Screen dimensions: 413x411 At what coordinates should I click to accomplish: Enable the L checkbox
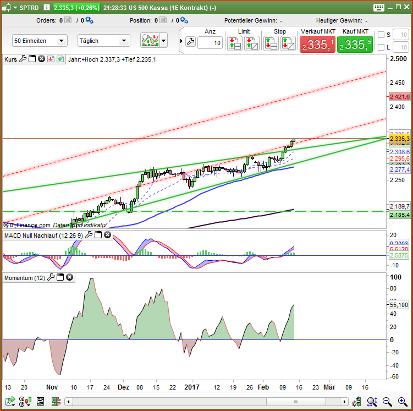click(381, 47)
